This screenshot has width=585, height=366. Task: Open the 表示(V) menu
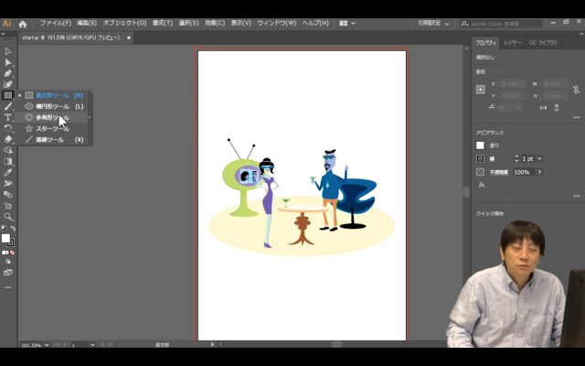(x=240, y=23)
